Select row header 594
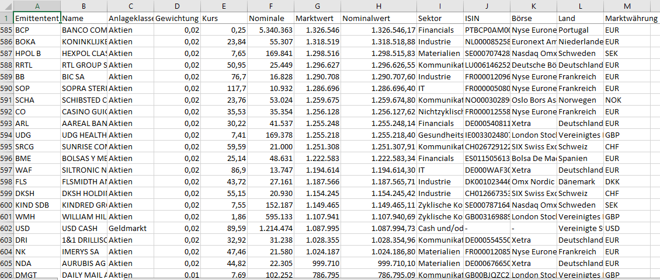660x280 pixels. click(7, 135)
